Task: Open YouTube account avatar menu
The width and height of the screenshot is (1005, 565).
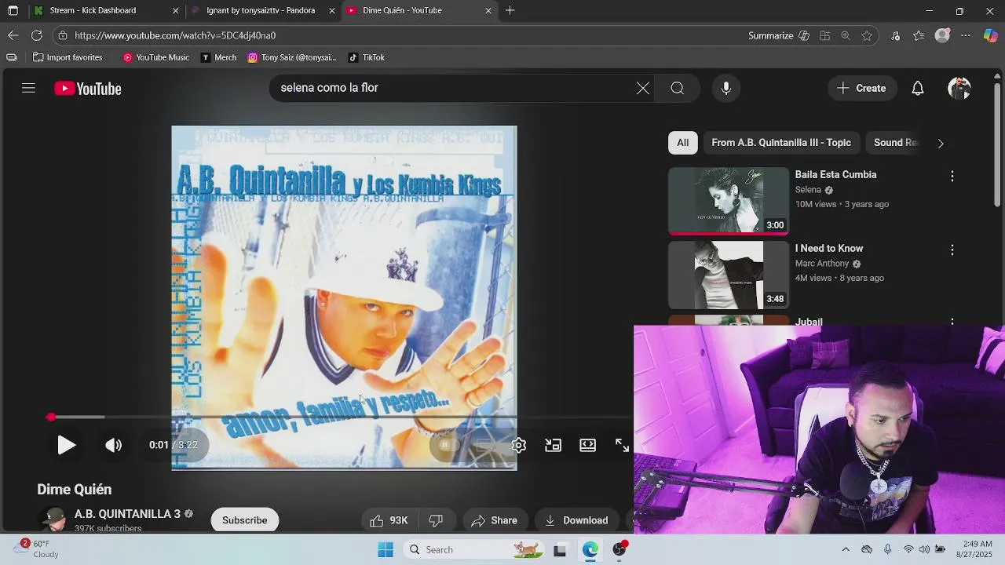Action: tap(959, 88)
